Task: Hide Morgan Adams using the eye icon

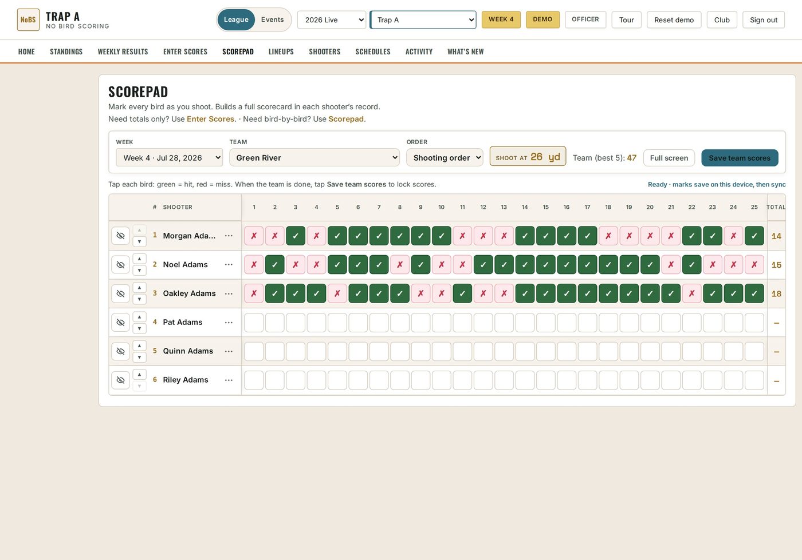Action: [x=120, y=236]
